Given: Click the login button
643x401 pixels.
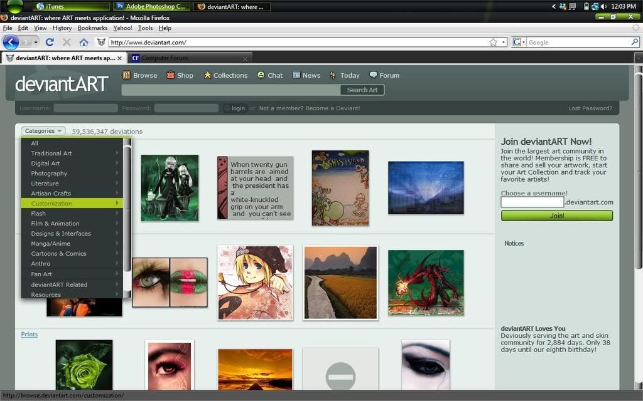Looking at the screenshot, I should pyautogui.click(x=235, y=108).
